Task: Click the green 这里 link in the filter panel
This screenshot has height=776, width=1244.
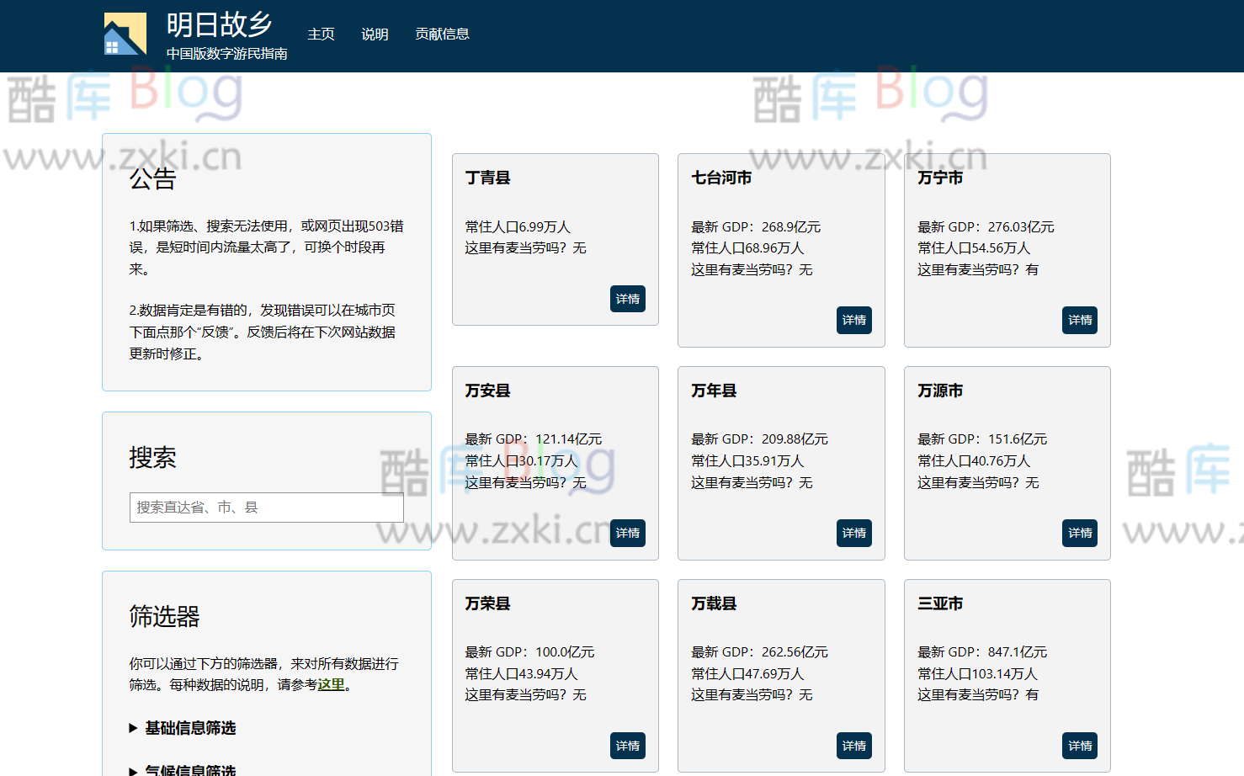Action: tap(330, 684)
